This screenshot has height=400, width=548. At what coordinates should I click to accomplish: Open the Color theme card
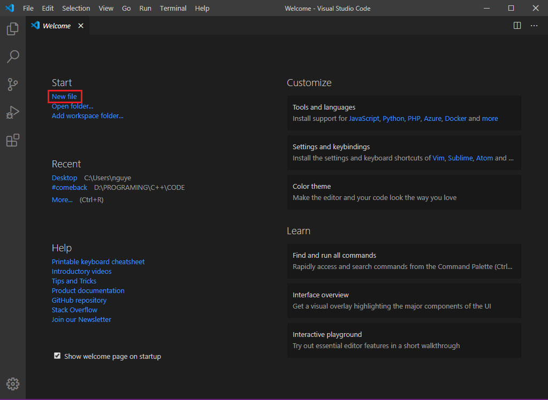click(404, 192)
